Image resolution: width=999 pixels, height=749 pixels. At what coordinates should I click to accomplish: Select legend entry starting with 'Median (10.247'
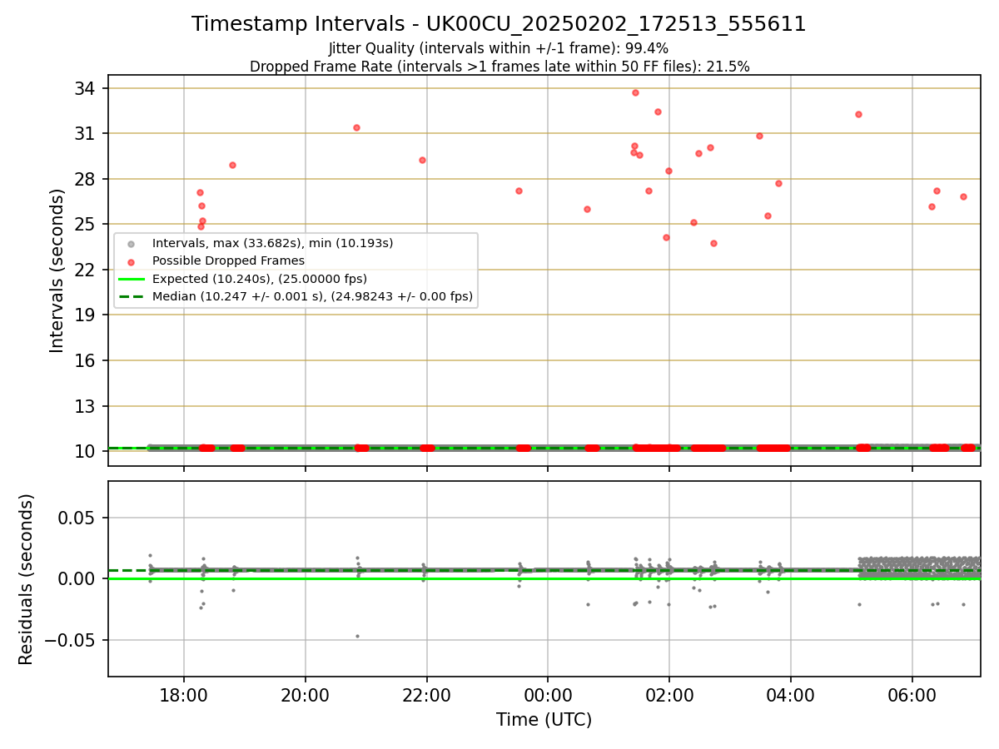[312, 296]
